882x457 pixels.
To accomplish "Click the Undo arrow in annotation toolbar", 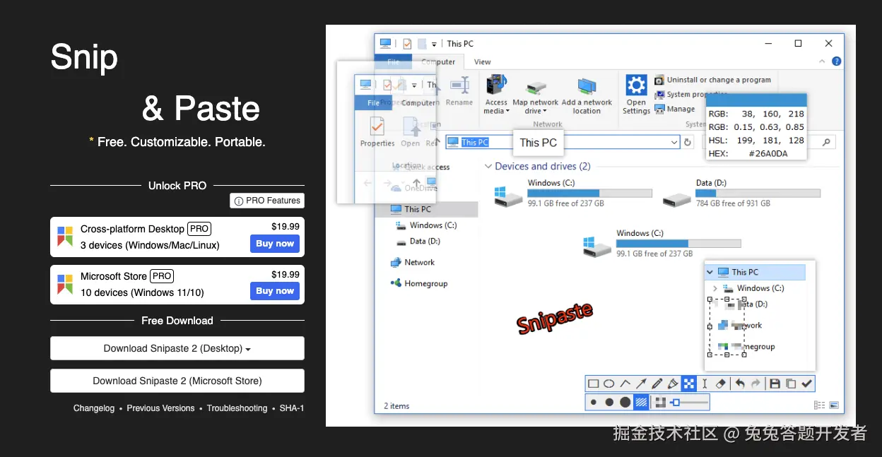I will [740, 384].
